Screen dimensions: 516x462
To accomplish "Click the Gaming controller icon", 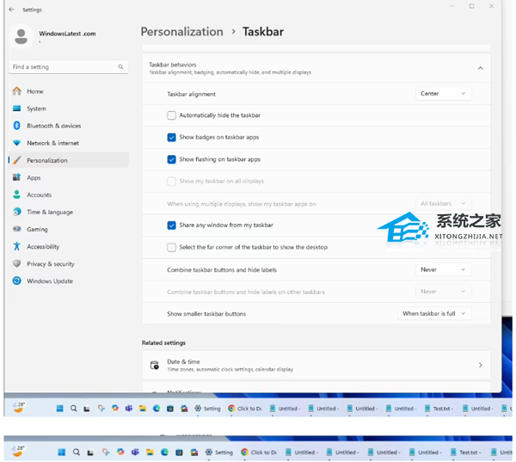I will pos(17,229).
